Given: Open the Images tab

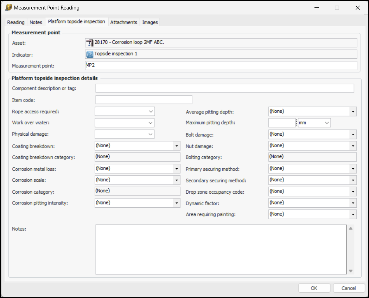Looking at the screenshot, I should click(x=150, y=22).
